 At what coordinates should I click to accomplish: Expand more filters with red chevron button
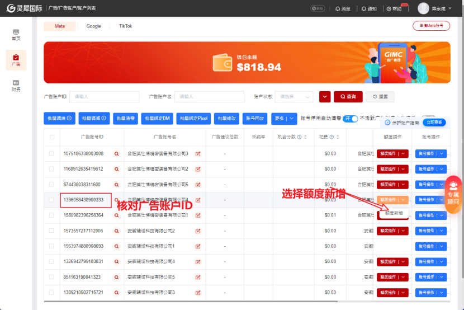tap(325, 96)
